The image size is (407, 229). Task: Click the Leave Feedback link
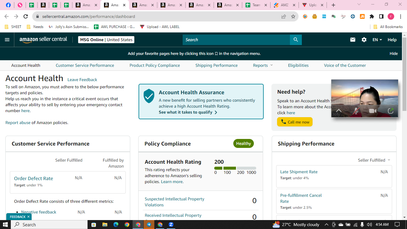[82, 80]
